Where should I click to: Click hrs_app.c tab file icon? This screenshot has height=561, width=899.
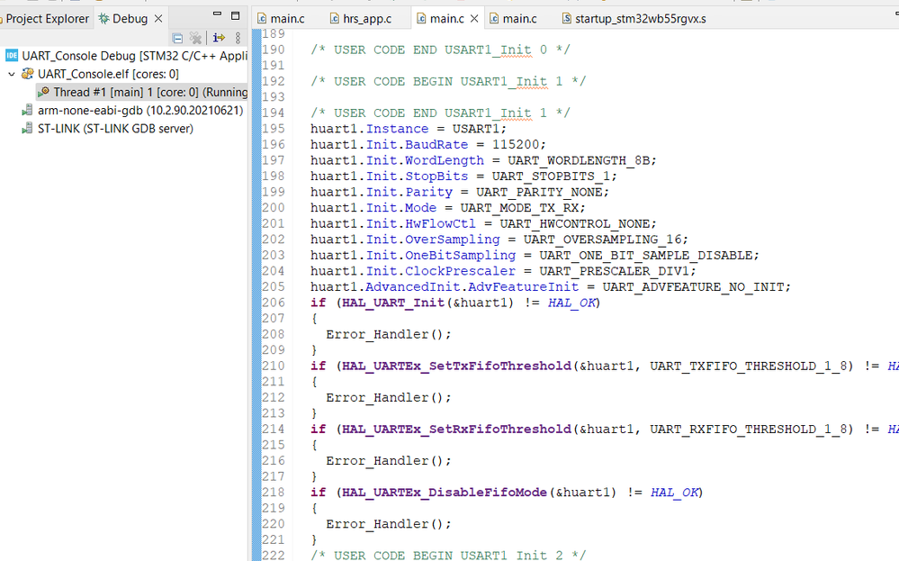point(335,19)
